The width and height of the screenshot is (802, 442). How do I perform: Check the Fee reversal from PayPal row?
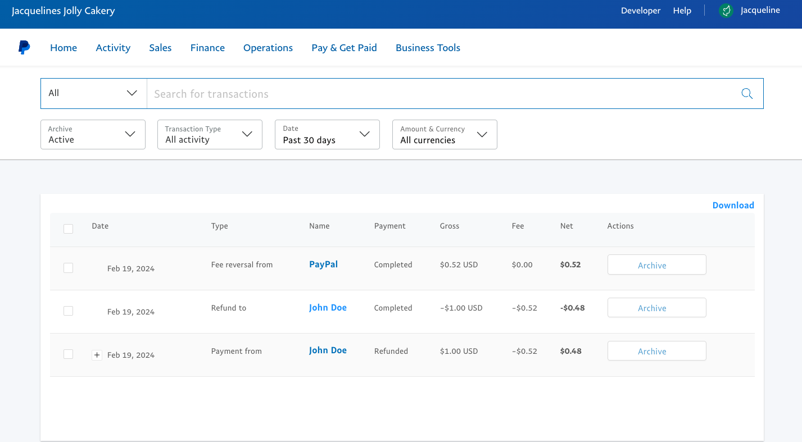coord(68,268)
